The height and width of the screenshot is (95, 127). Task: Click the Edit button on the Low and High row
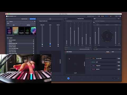pyautogui.click(x=119, y=59)
